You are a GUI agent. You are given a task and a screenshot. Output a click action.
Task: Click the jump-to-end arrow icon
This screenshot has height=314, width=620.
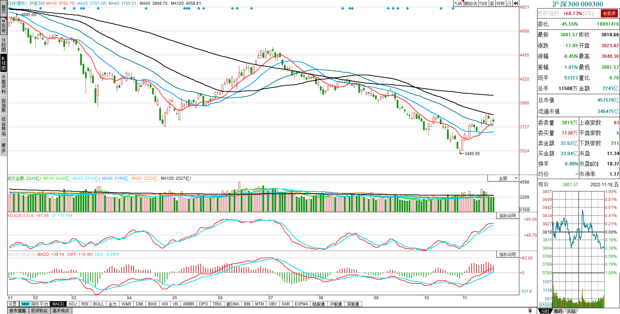[x=516, y=3]
